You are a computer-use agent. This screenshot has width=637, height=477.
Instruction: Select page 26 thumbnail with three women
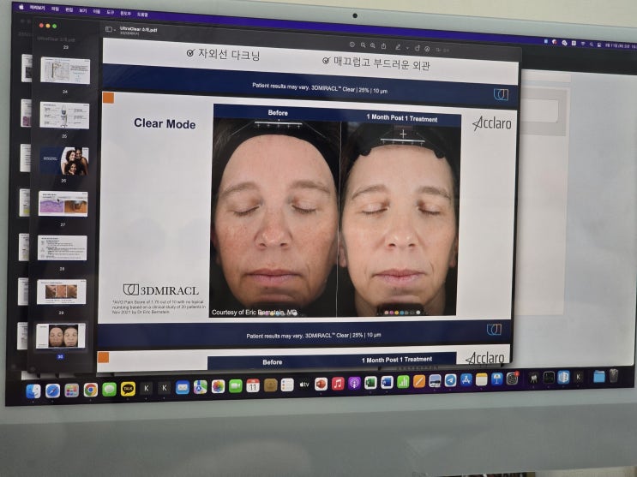63,161
